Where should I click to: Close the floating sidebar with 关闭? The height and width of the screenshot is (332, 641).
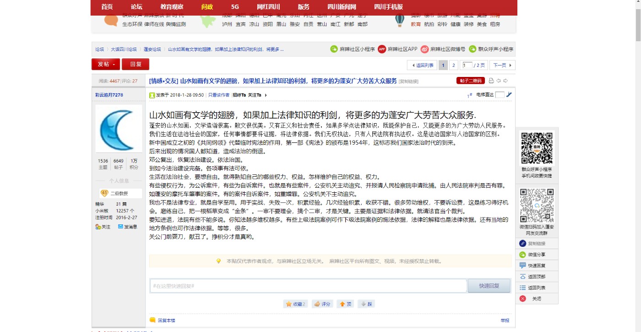click(523, 299)
